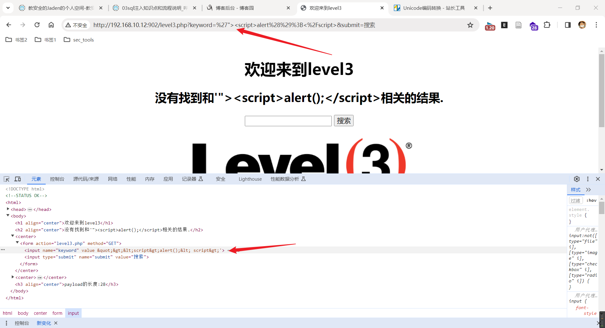The image size is (605, 328).
Task: Open the 控制台 drawer tab
Action: click(x=22, y=323)
